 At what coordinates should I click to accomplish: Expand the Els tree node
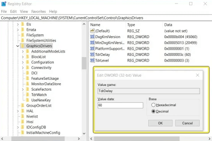click(18, 24)
